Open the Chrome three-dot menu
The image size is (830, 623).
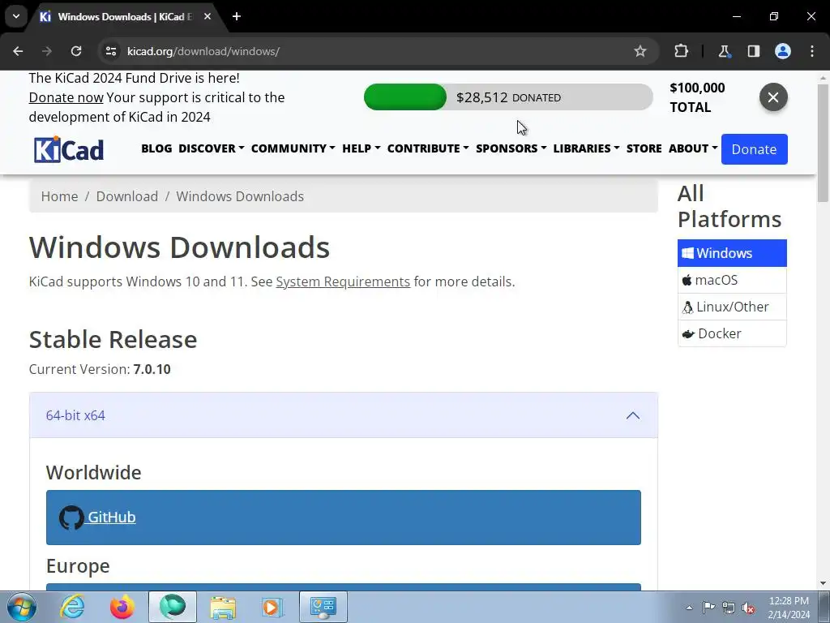[812, 51]
